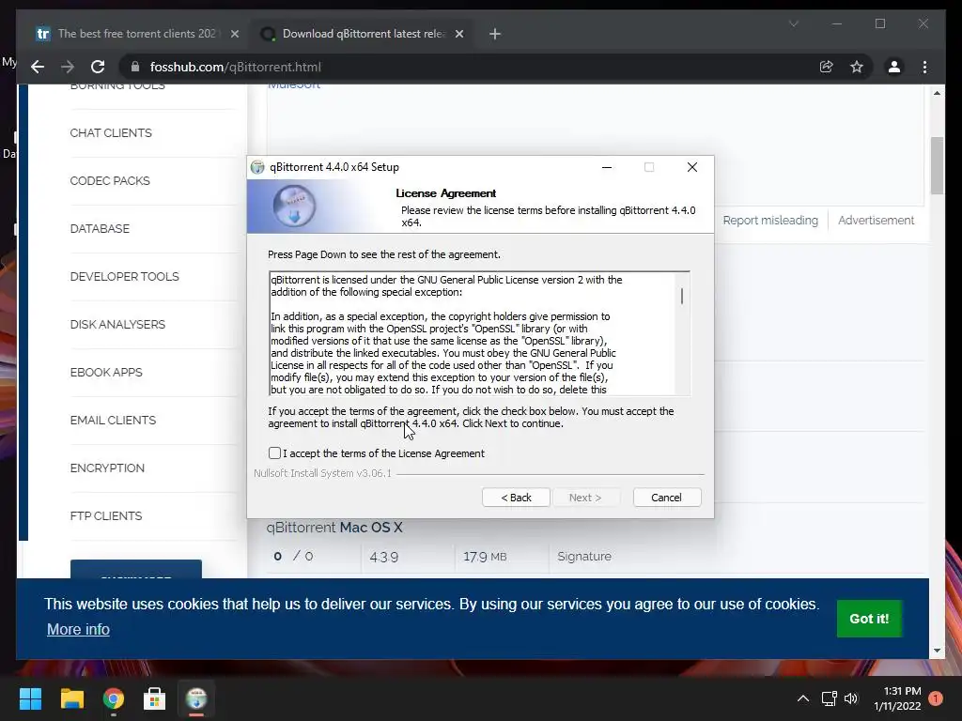Click the license text scrollbar thumb
Screen dimensions: 962x721
point(682,296)
